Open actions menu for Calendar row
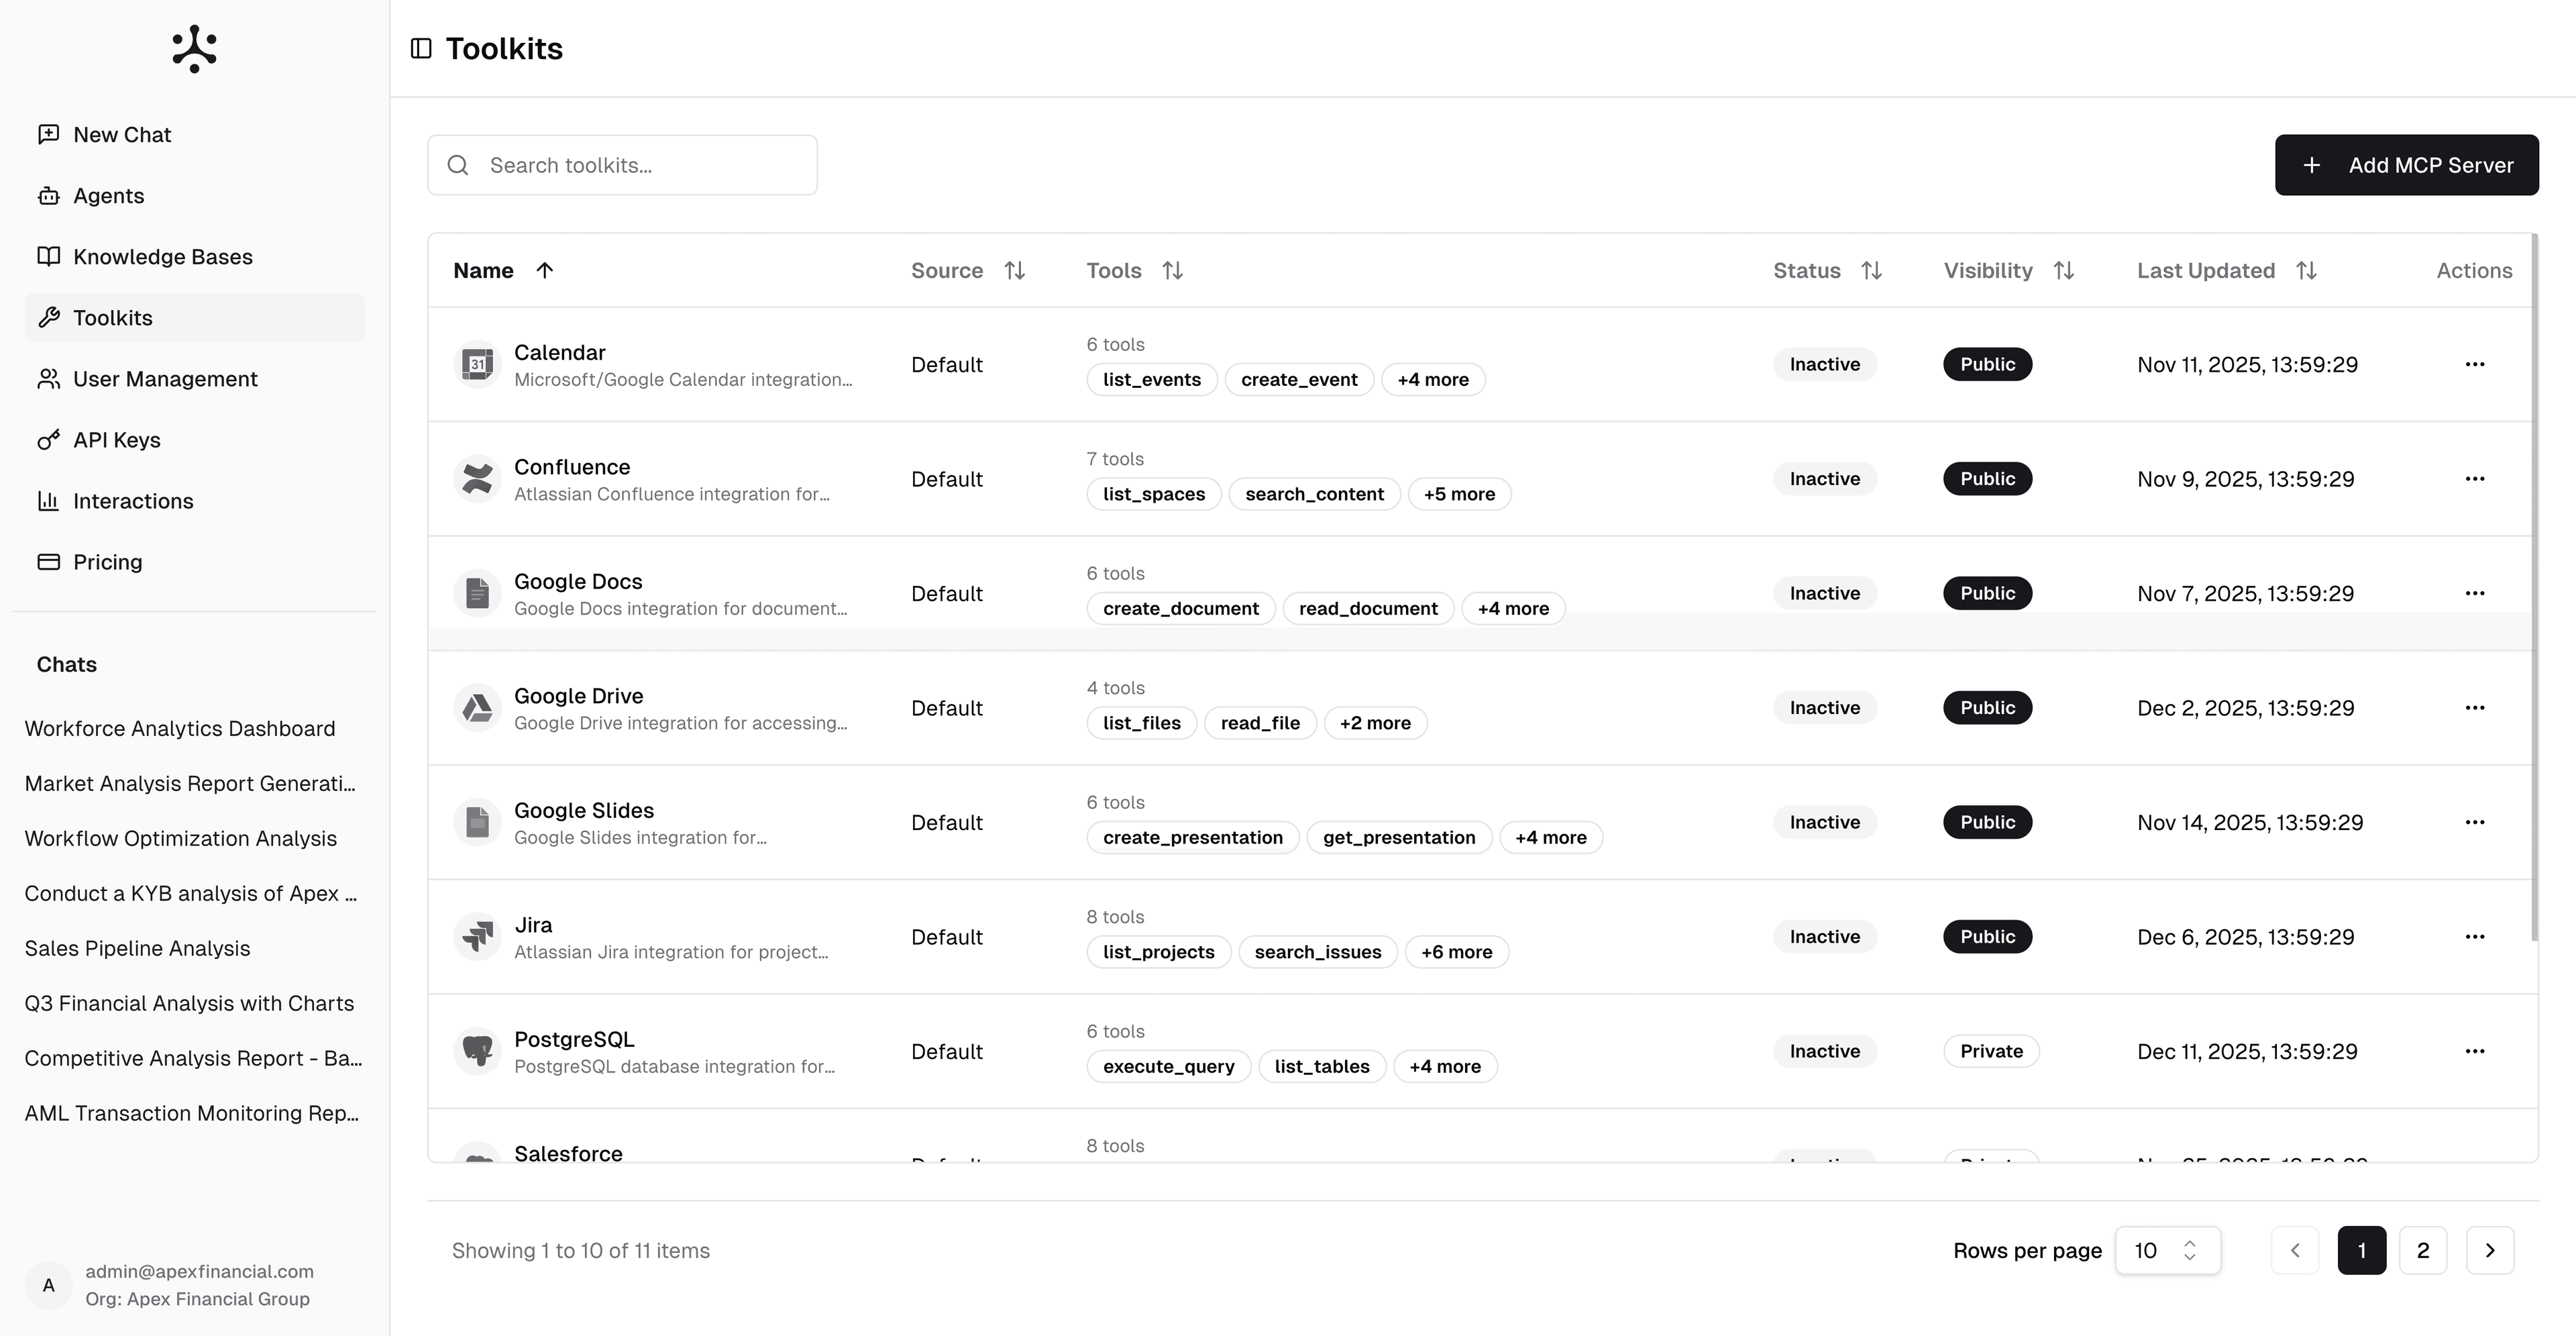Viewport: 2576px width, 1336px height. [2474, 364]
